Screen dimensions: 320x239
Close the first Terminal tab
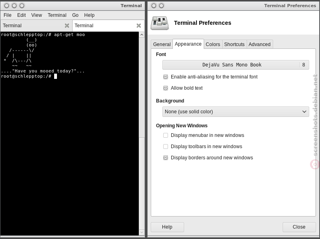click(x=67, y=26)
